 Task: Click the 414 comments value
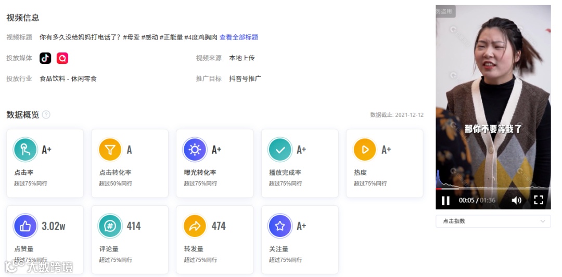tap(134, 226)
